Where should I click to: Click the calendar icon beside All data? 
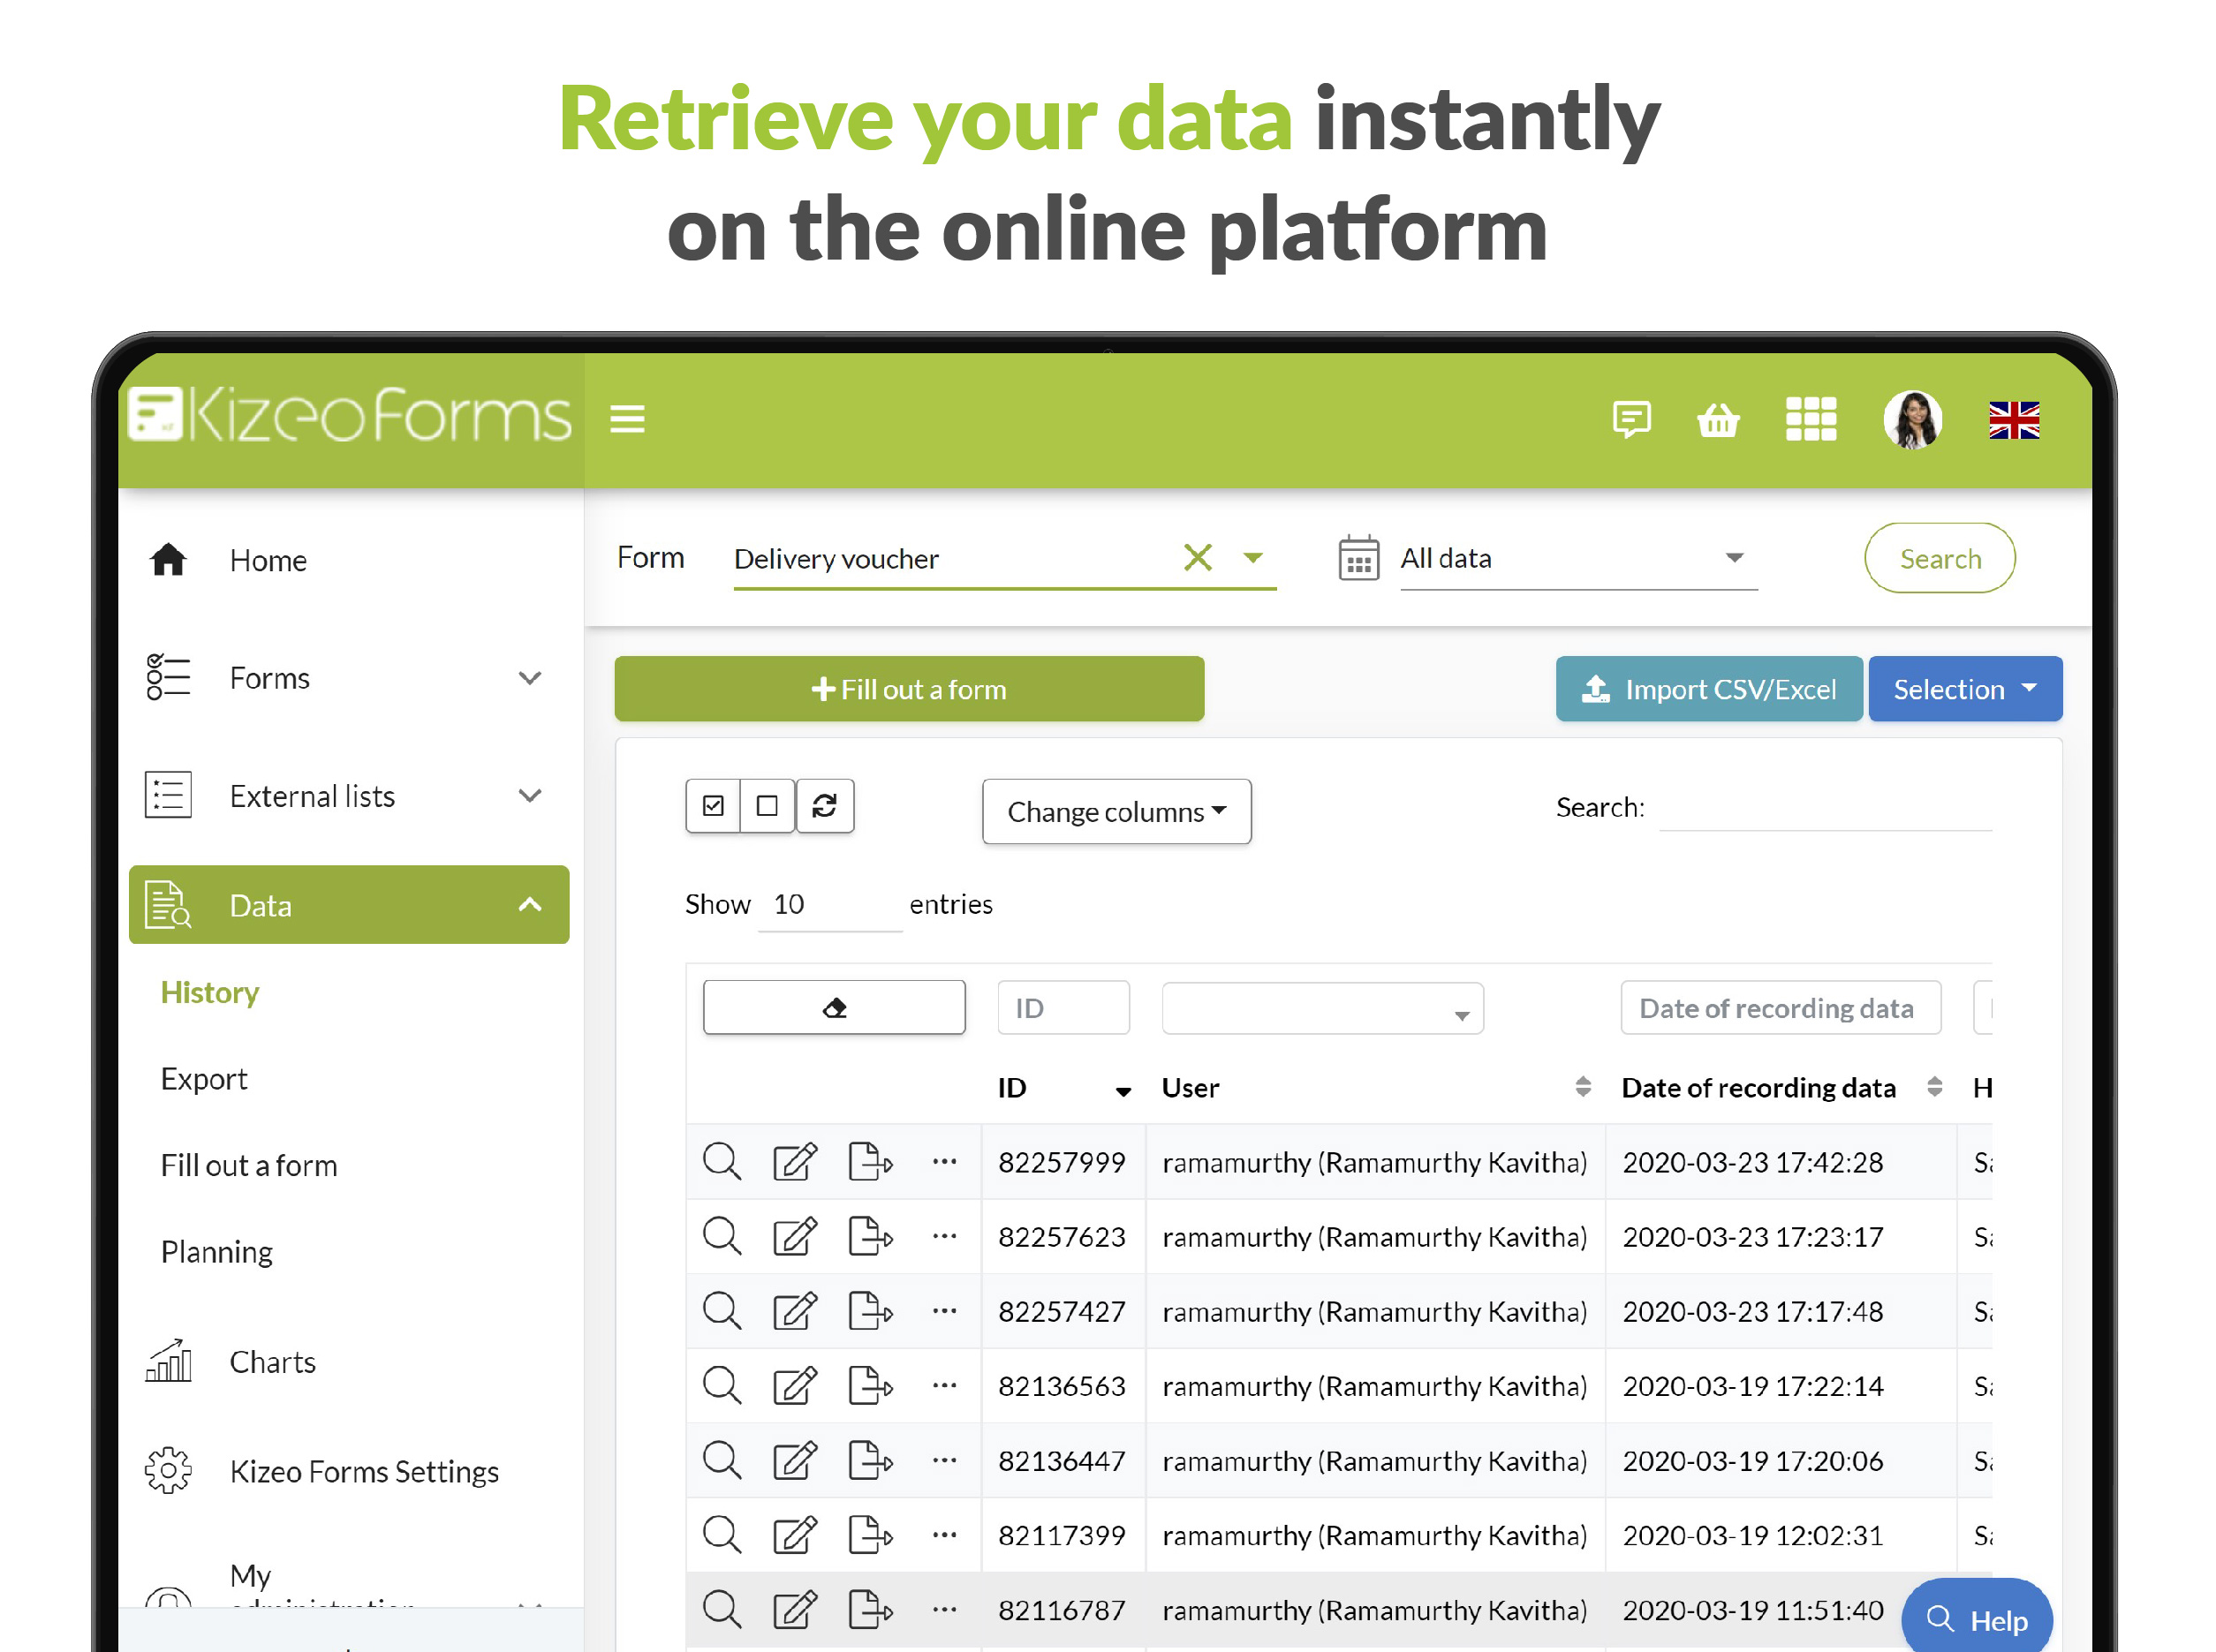click(x=1358, y=557)
